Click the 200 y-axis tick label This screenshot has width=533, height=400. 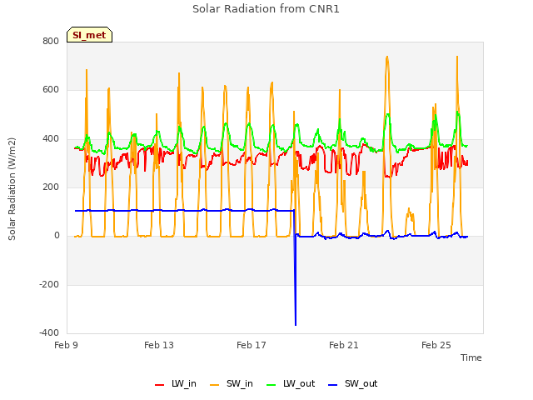pyautogui.click(x=51, y=187)
